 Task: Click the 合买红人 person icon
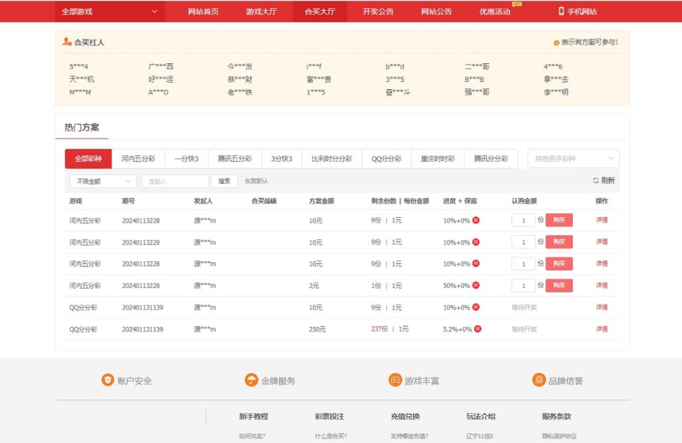(66, 41)
